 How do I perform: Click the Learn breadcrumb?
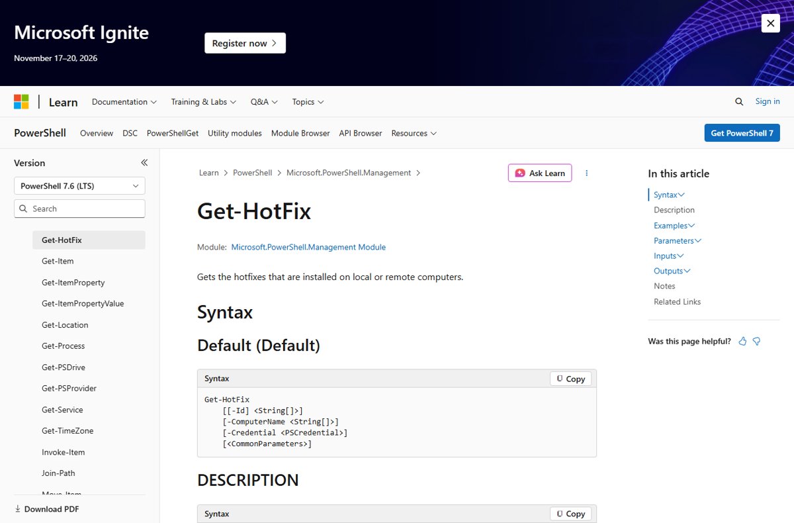208,173
